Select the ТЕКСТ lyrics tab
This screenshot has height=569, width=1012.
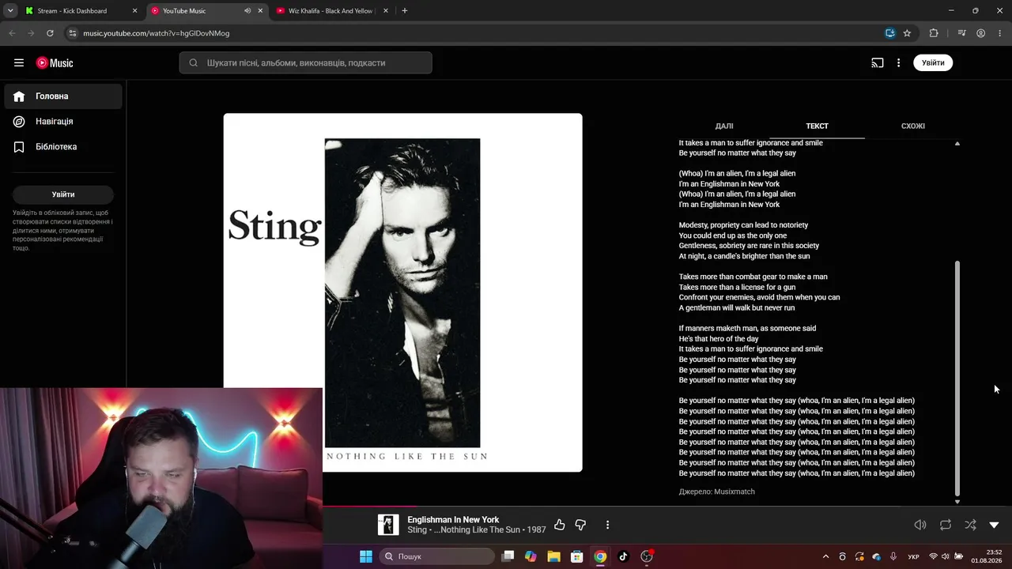tap(817, 126)
